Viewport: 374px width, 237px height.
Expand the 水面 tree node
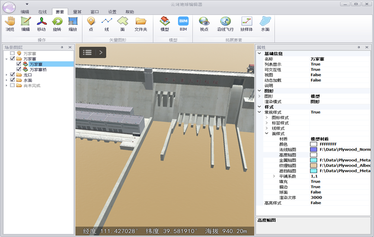click(x=6, y=80)
